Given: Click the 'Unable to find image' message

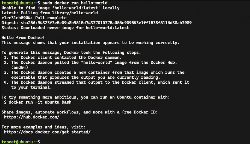Looking at the screenshot, I should [61, 8].
